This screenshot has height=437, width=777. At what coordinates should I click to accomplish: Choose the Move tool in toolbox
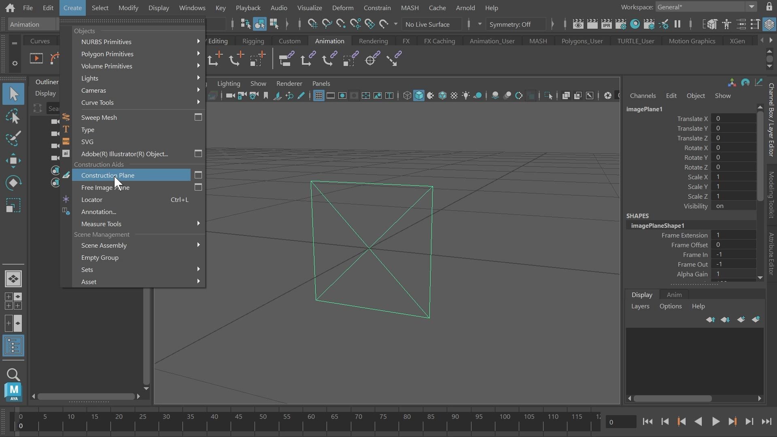pyautogui.click(x=13, y=161)
